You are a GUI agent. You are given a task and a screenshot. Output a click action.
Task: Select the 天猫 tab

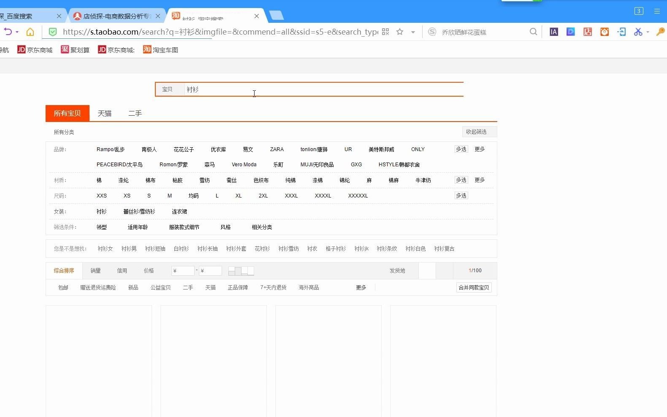[105, 113]
